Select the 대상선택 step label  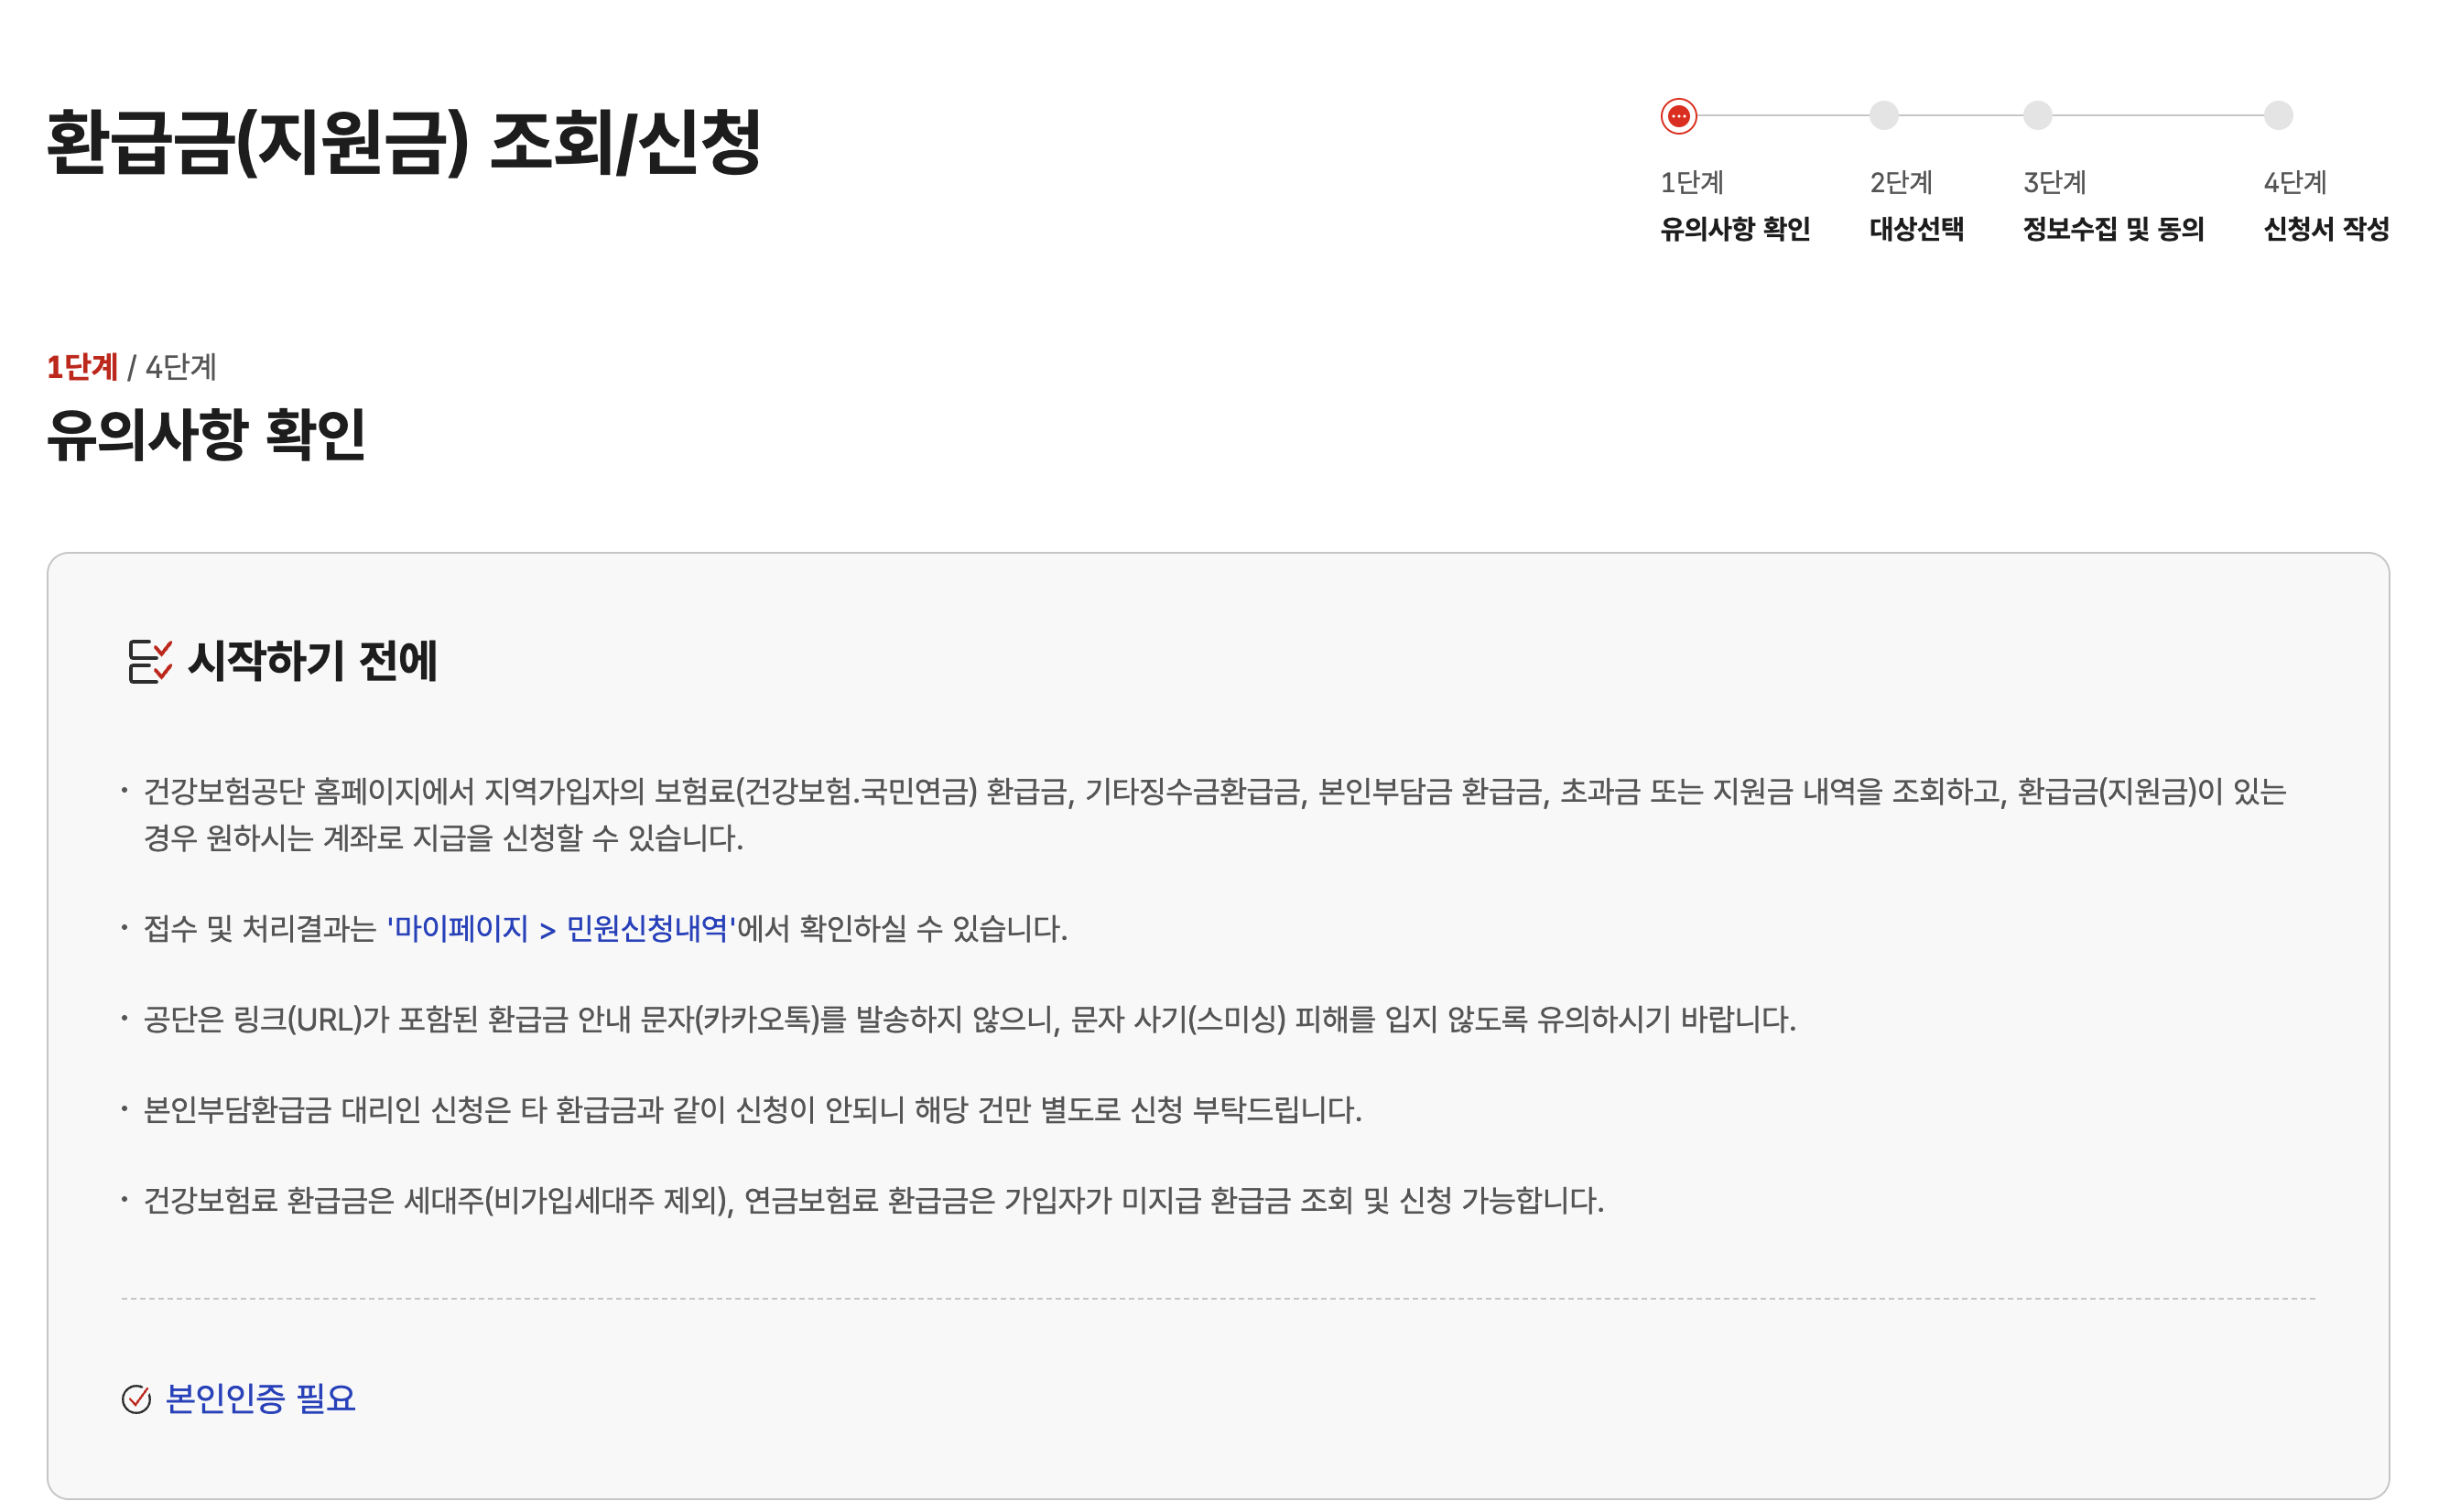[1917, 229]
